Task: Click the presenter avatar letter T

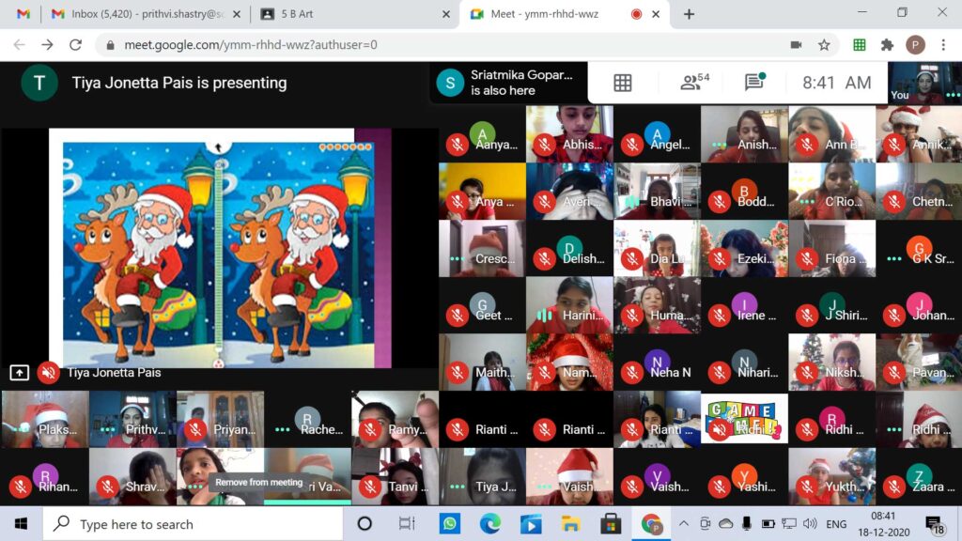Action: (x=39, y=83)
